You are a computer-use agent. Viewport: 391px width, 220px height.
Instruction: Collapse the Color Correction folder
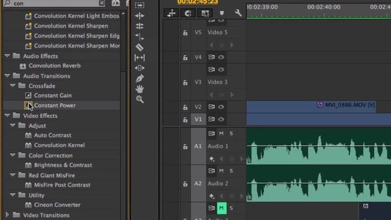click(x=13, y=155)
